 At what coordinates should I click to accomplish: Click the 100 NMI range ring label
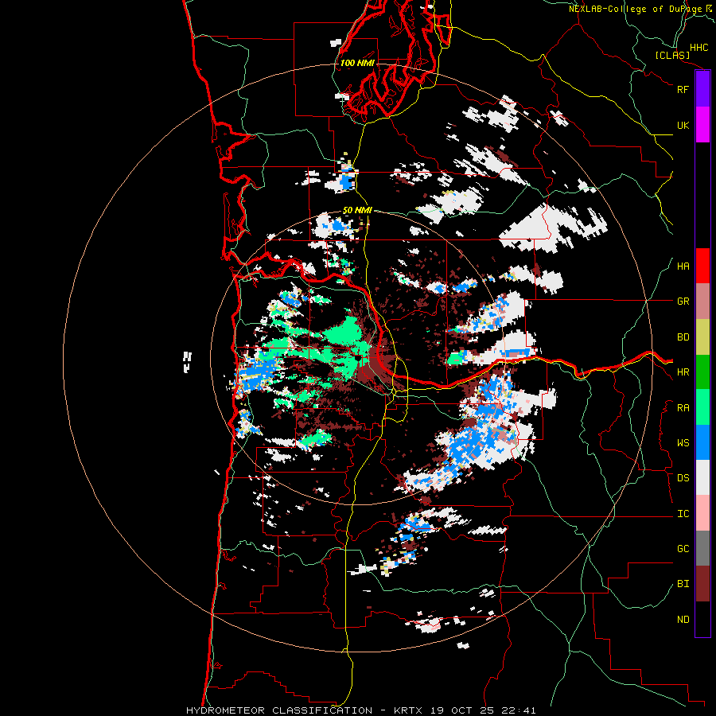pos(357,63)
